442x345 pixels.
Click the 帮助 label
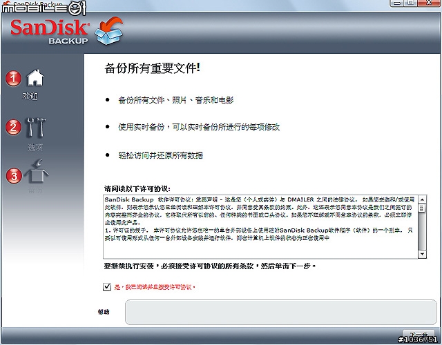click(104, 312)
